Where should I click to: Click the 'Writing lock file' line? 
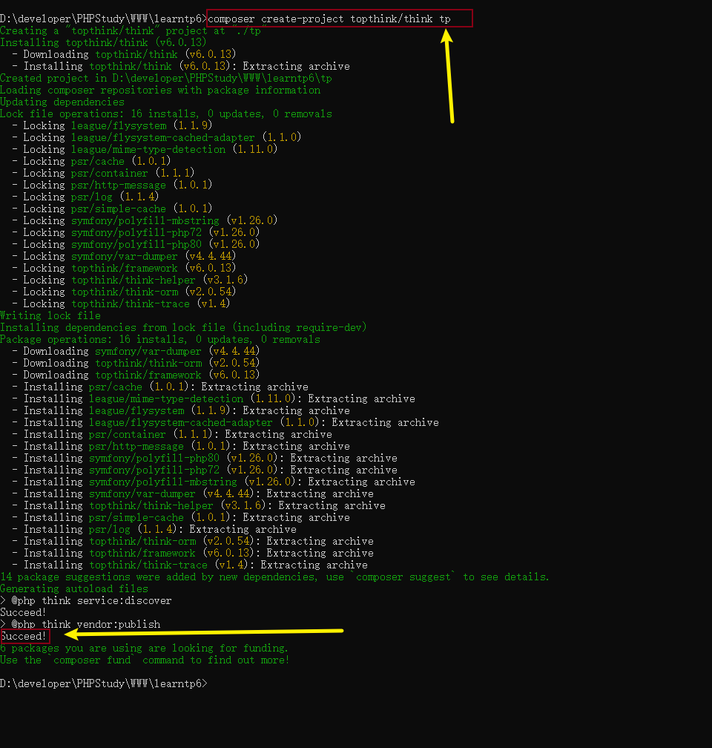pyautogui.click(x=50, y=316)
